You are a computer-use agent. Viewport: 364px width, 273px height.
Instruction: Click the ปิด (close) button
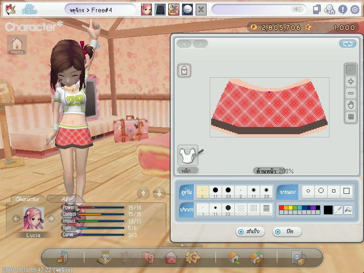[x=287, y=232]
